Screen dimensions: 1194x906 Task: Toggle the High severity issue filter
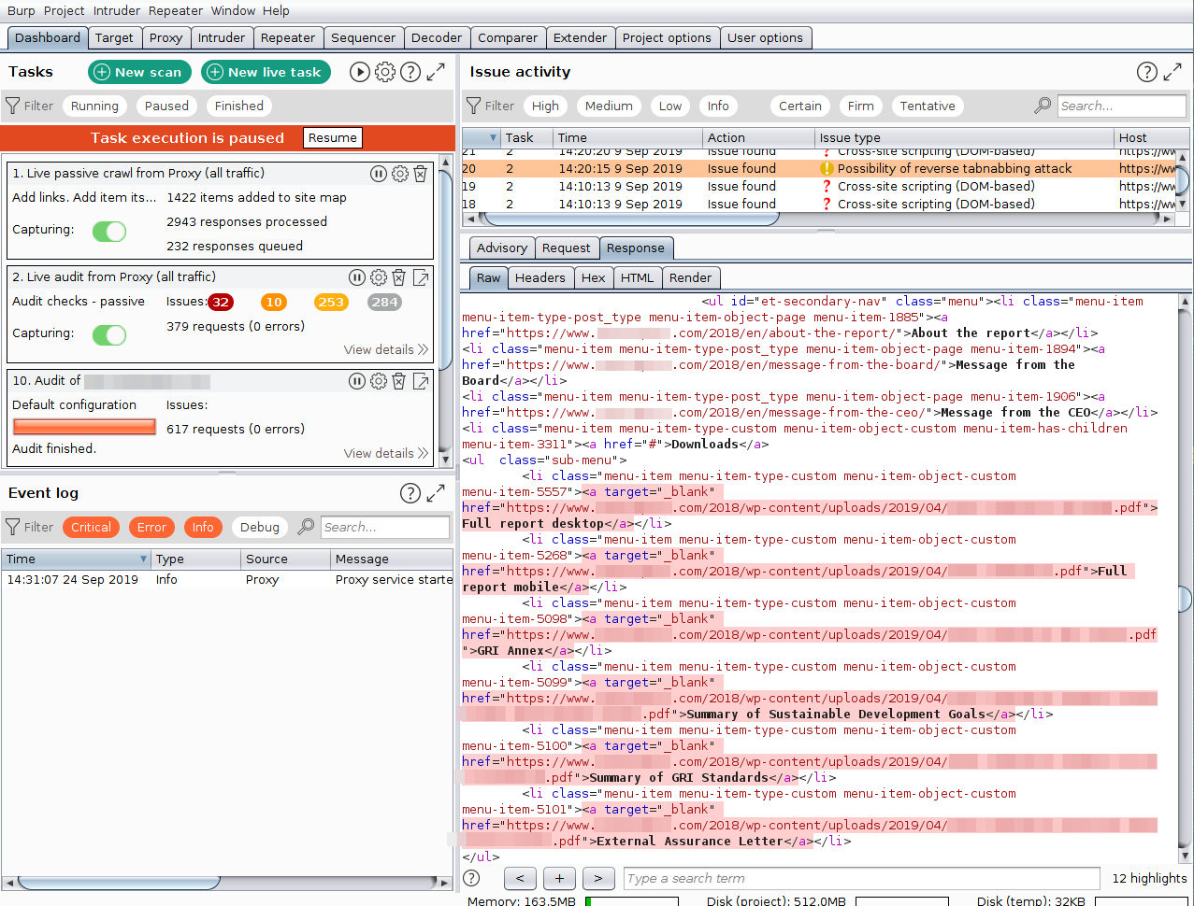pos(545,106)
